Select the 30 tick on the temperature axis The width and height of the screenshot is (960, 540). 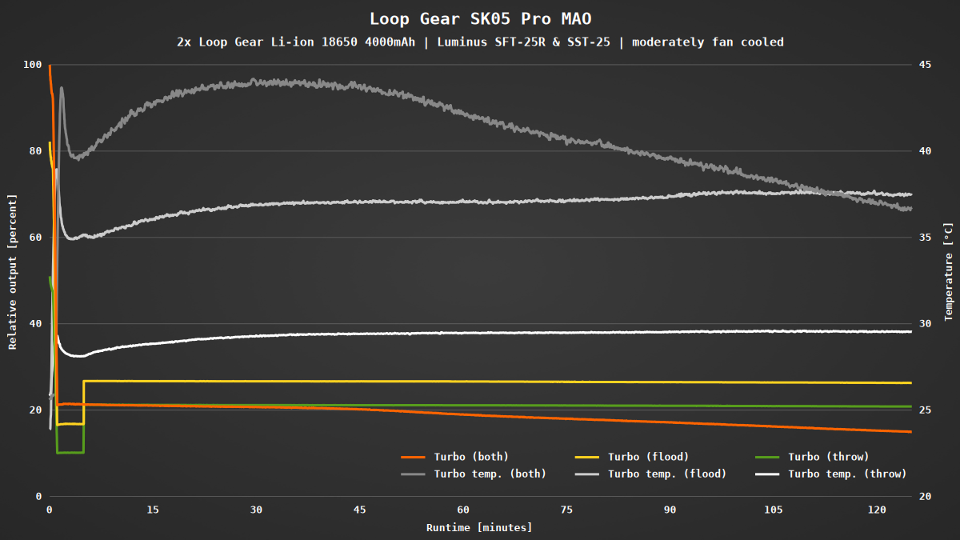pos(926,324)
